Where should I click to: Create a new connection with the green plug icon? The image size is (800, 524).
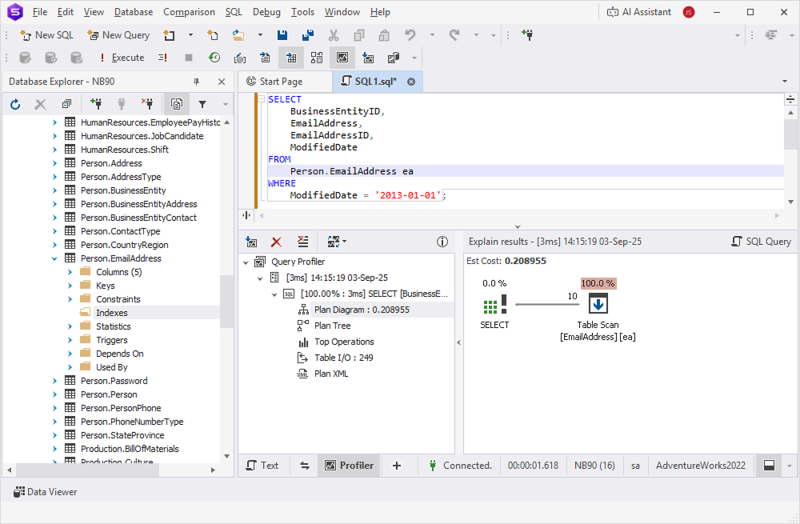(x=97, y=104)
